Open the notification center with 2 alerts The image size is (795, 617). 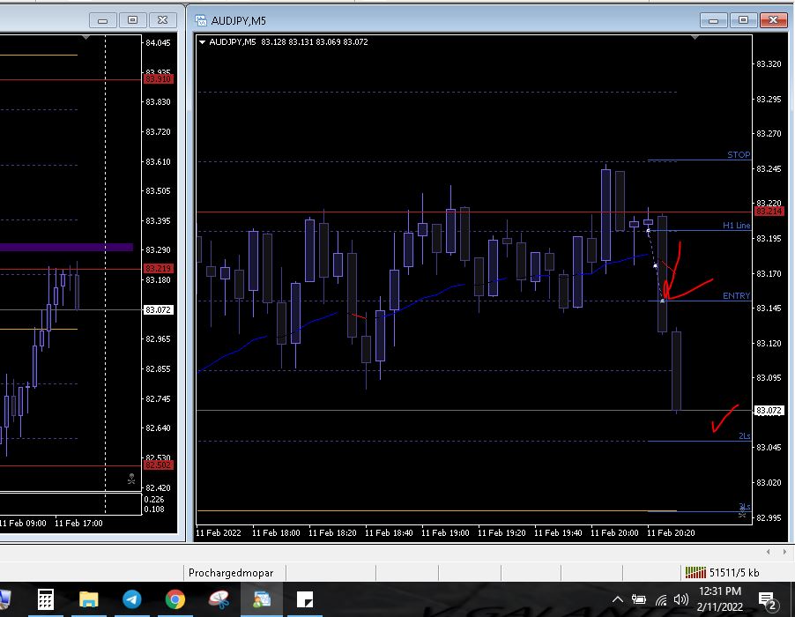(769, 601)
